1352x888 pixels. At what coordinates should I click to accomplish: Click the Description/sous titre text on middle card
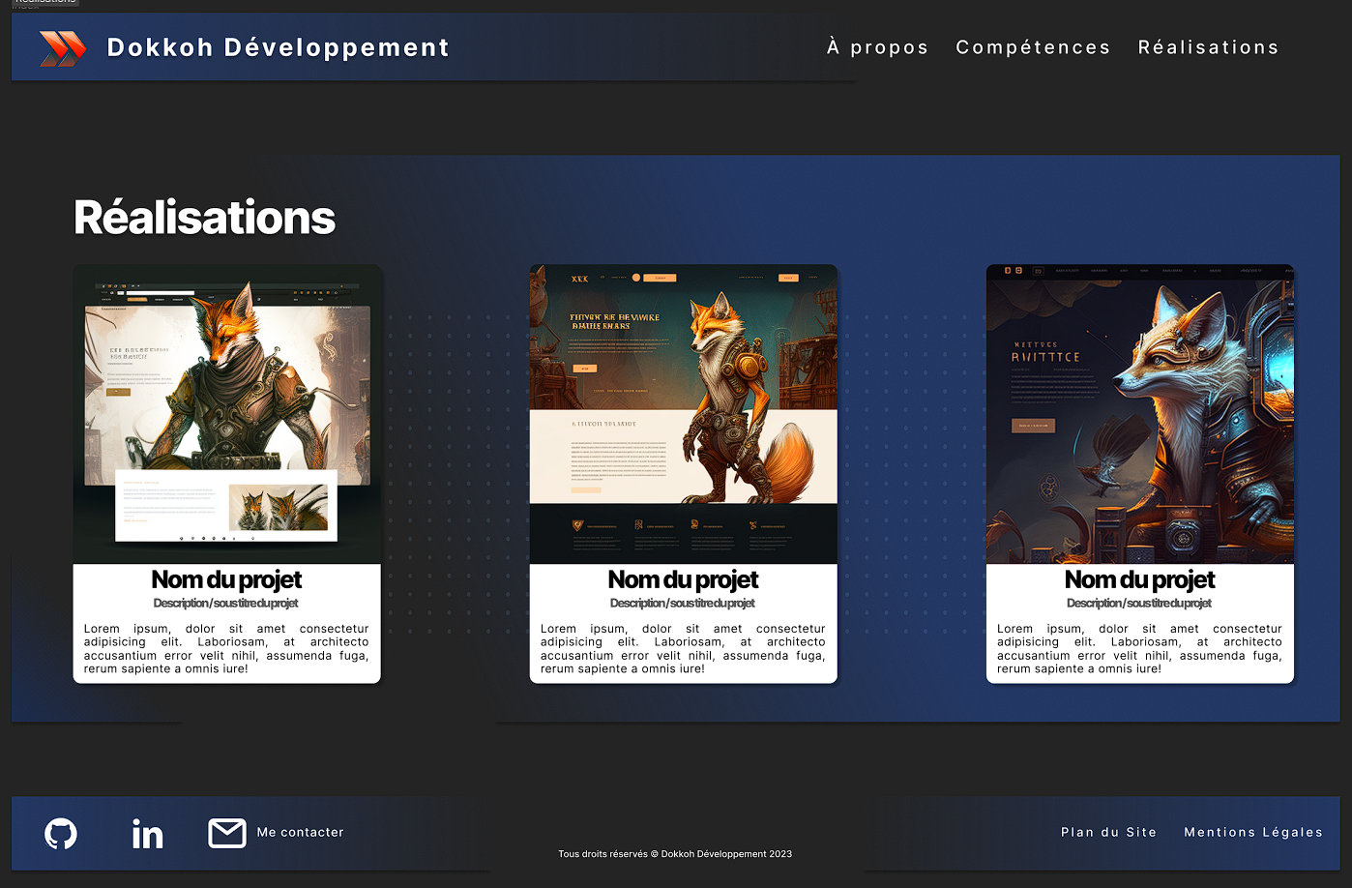point(683,602)
